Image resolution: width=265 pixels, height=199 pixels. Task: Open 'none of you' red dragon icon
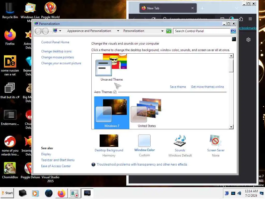click(x=10, y=146)
